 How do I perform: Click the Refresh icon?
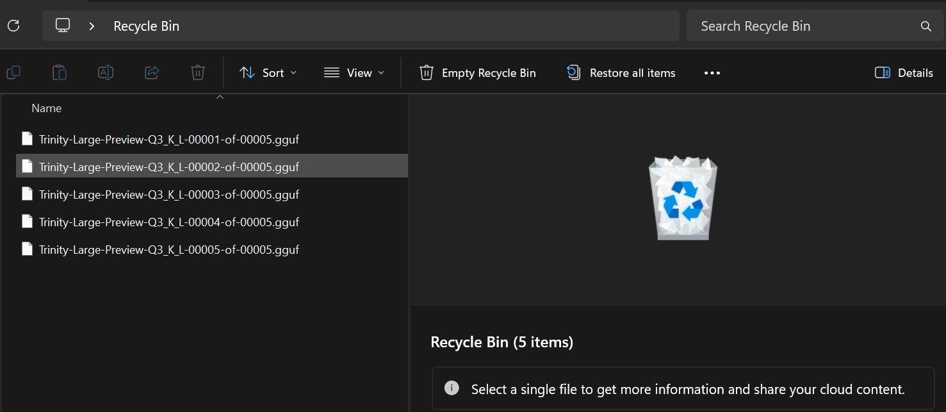tap(13, 26)
